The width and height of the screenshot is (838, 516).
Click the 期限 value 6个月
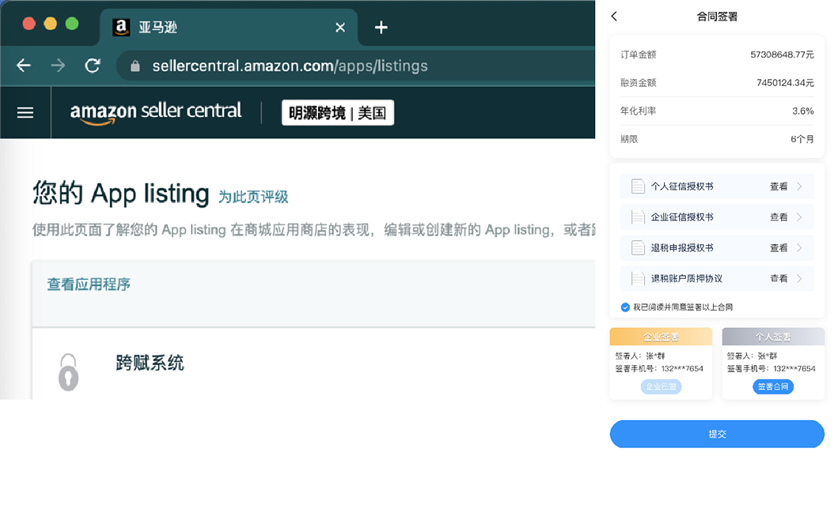click(x=802, y=139)
